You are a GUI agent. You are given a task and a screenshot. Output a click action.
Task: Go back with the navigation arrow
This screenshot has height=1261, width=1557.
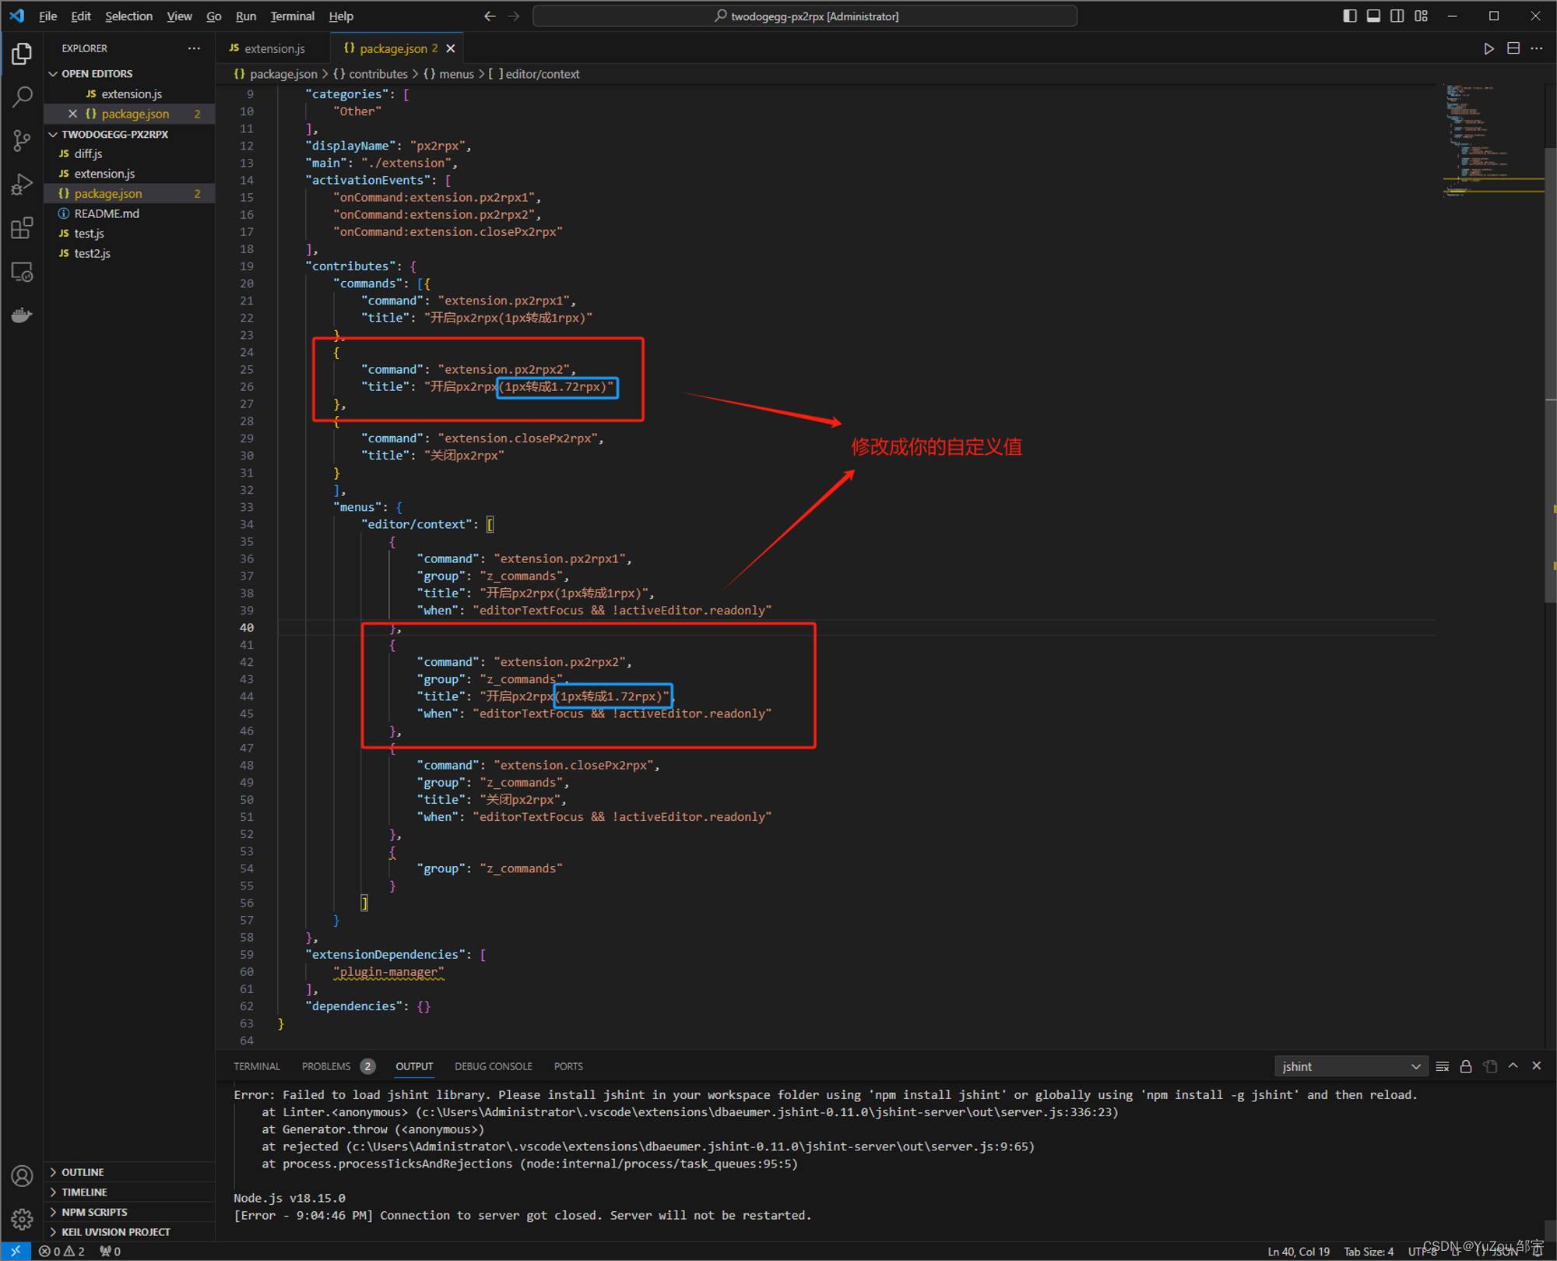(x=490, y=16)
